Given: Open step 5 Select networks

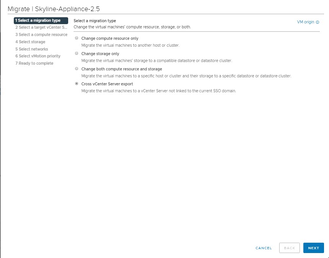Looking at the screenshot, I should tap(32, 49).
